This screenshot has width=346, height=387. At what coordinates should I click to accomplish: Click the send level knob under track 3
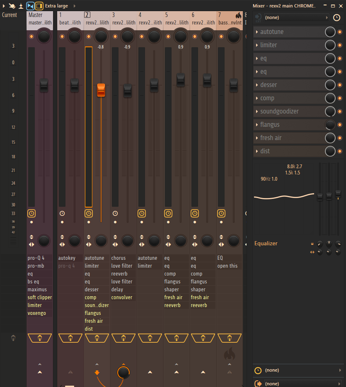pyautogui.click(x=123, y=372)
